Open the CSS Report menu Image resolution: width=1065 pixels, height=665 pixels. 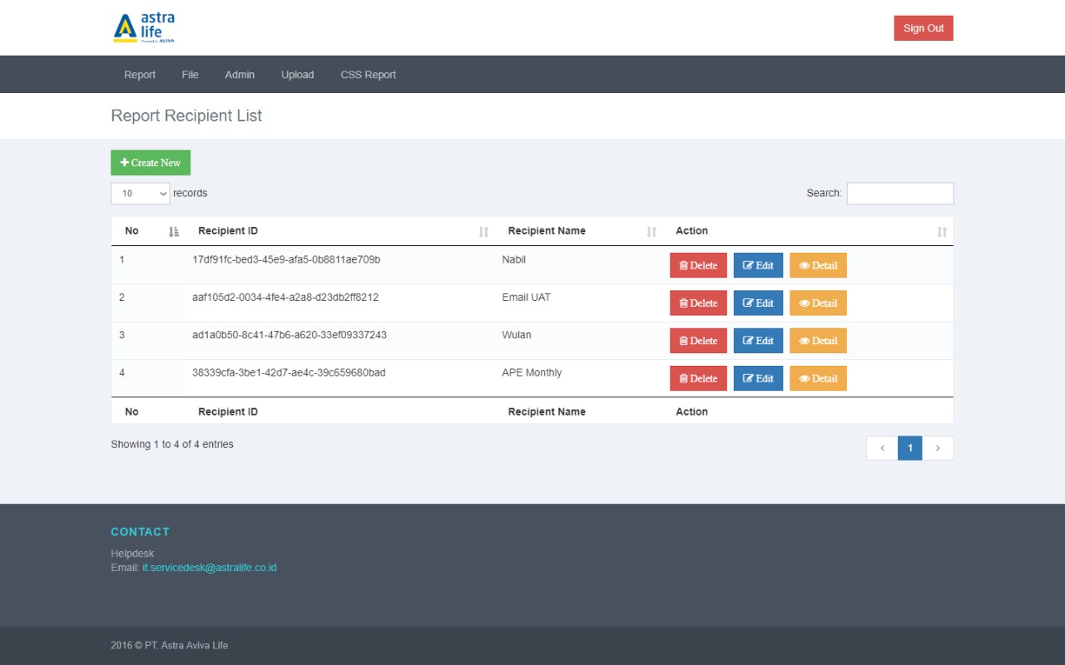coord(368,75)
